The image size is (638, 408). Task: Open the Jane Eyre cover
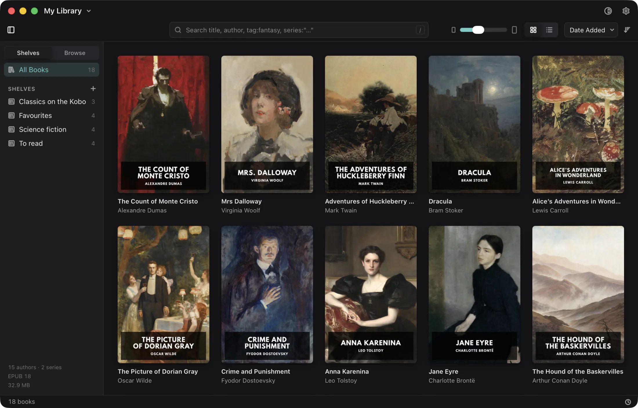474,294
